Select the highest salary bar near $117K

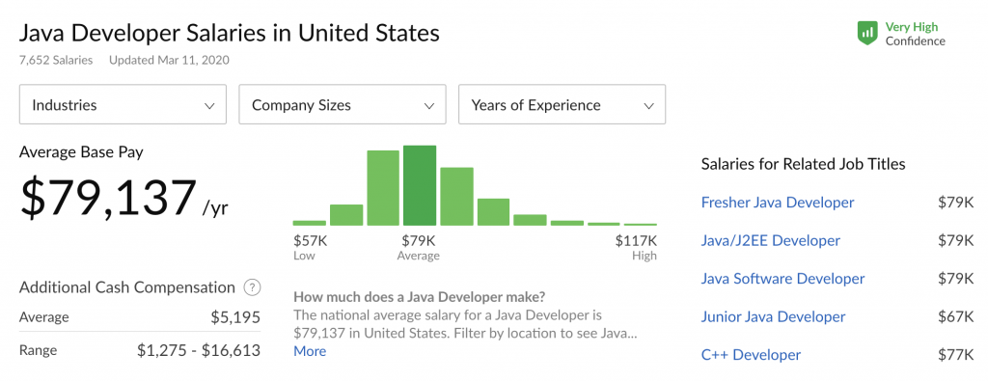641,224
